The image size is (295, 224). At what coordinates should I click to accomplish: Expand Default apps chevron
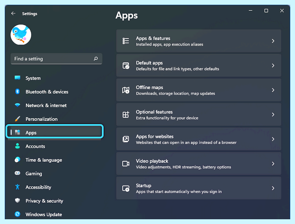coord(273,65)
